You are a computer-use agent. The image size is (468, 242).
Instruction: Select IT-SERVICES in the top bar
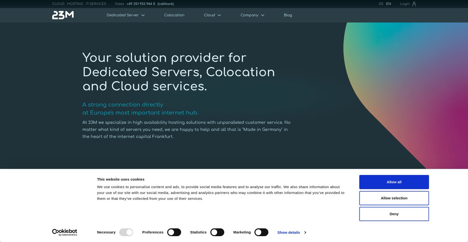click(96, 4)
